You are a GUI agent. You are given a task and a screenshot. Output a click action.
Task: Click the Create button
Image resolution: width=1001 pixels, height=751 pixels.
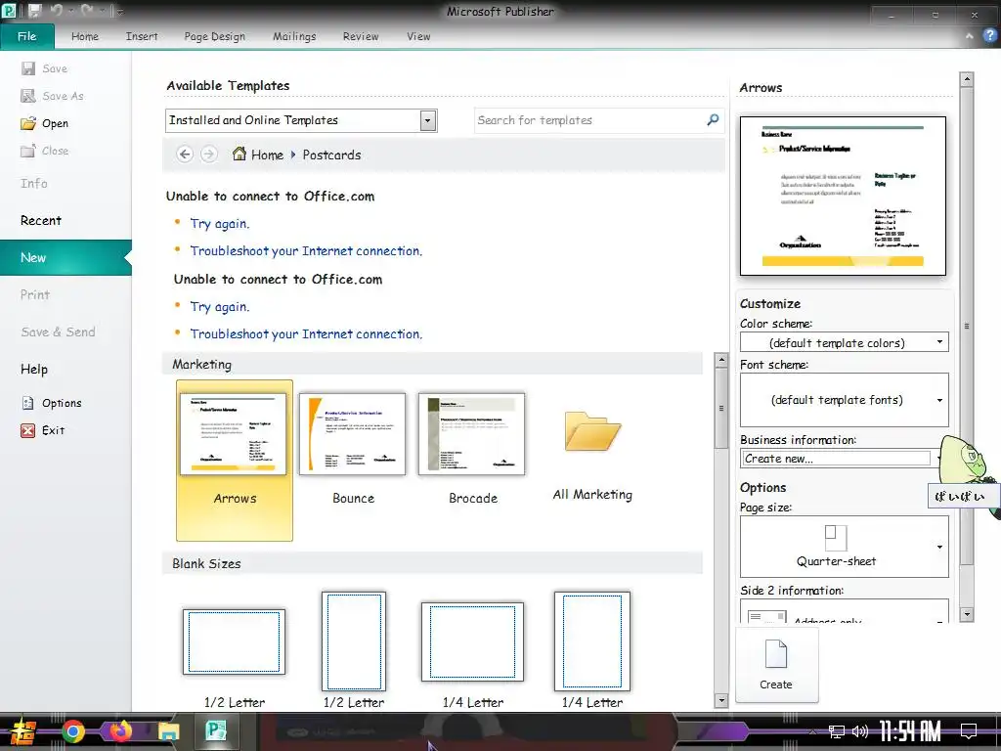pyautogui.click(x=776, y=665)
